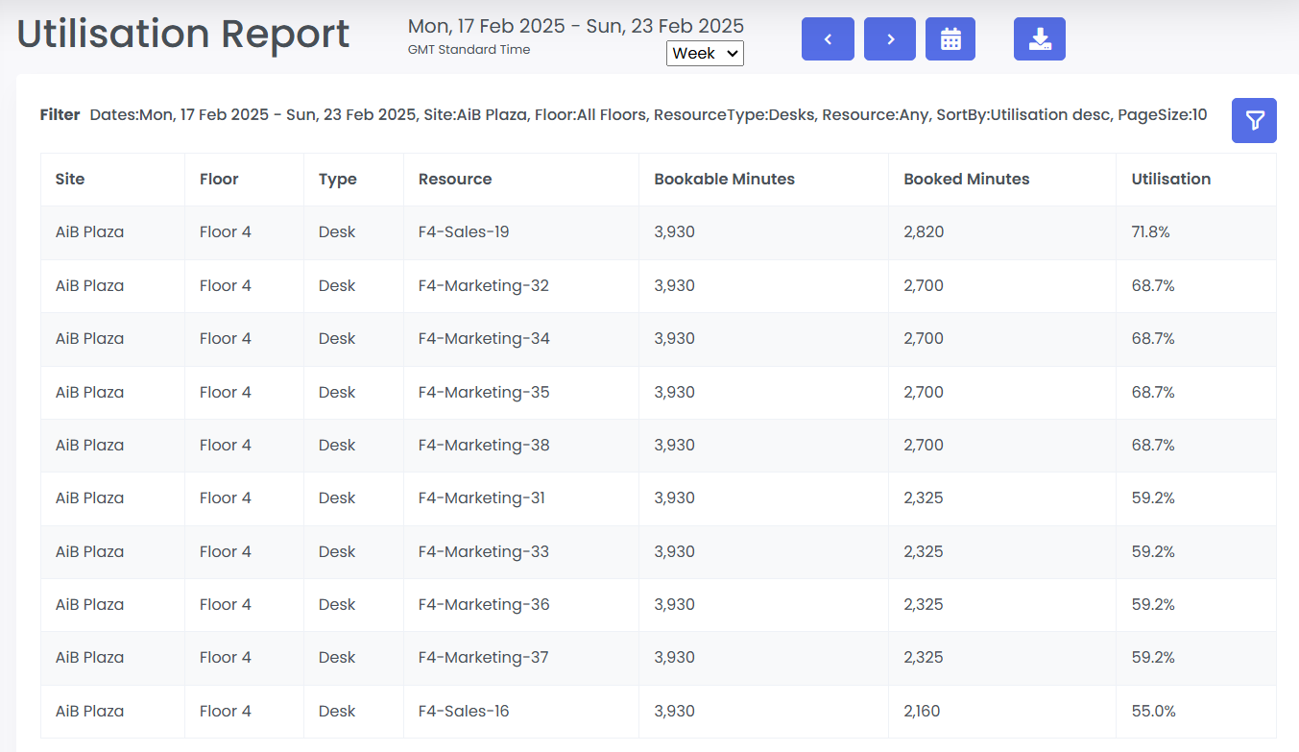Click the date range heading text
Screen dimensions: 1299x752
coord(575,26)
